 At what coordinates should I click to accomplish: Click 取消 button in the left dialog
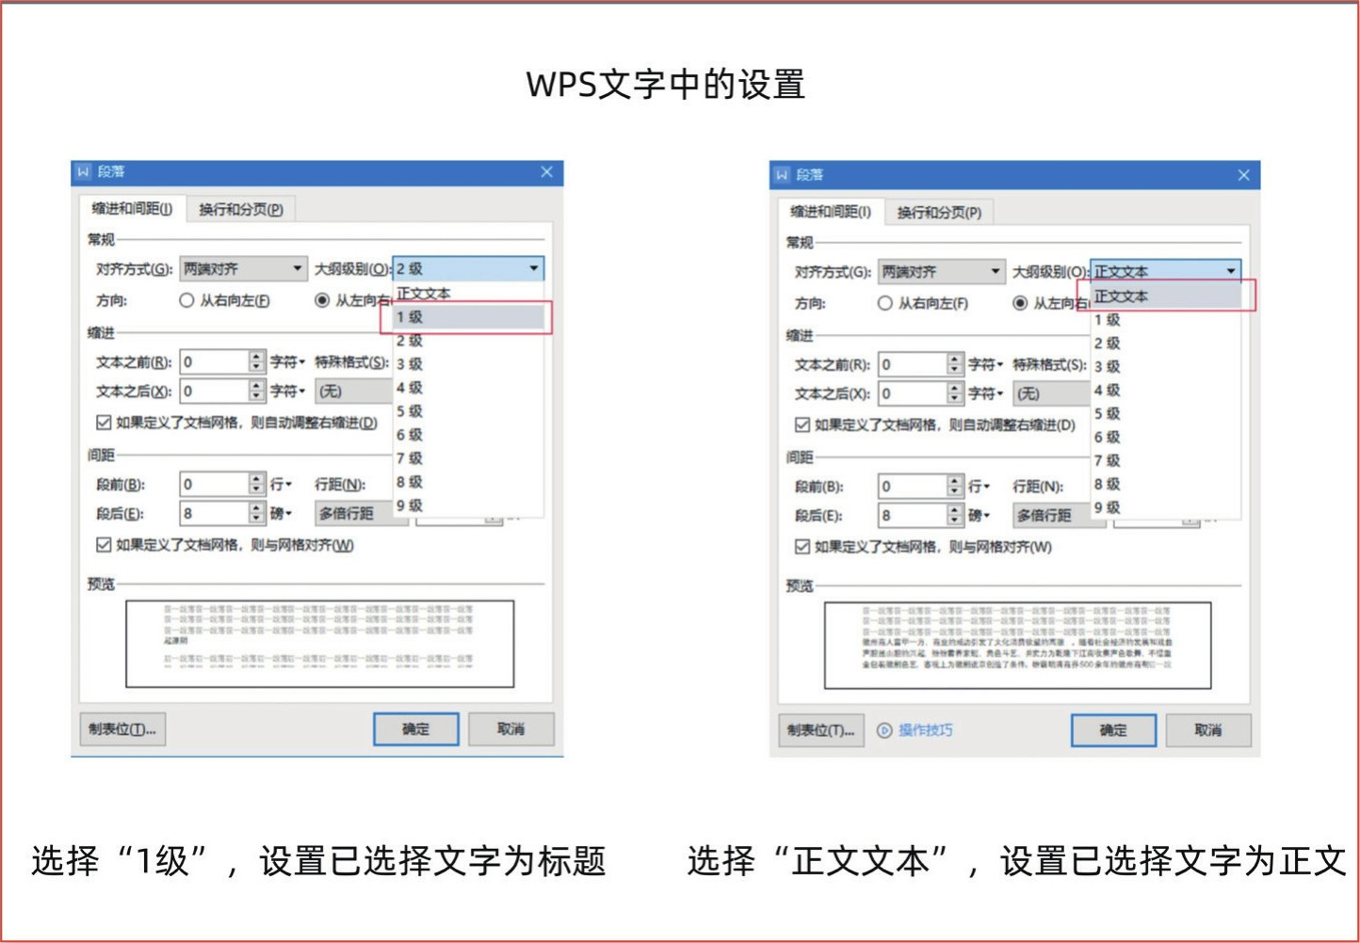(x=511, y=729)
